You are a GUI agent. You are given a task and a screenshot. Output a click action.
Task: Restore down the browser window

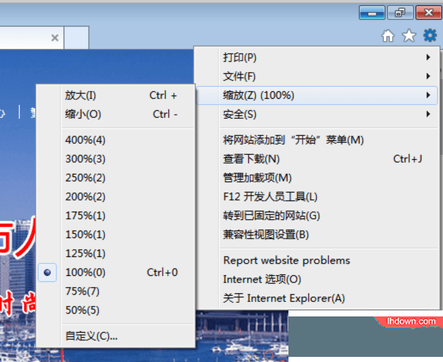(x=400, y=13)
